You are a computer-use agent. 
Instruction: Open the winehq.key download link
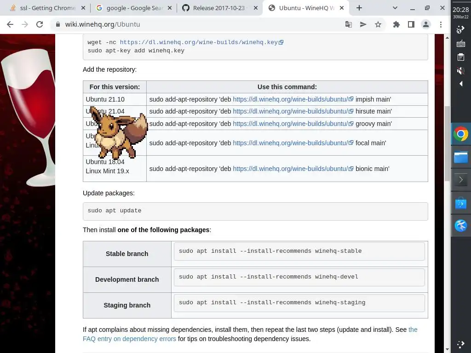coord(199,42)
